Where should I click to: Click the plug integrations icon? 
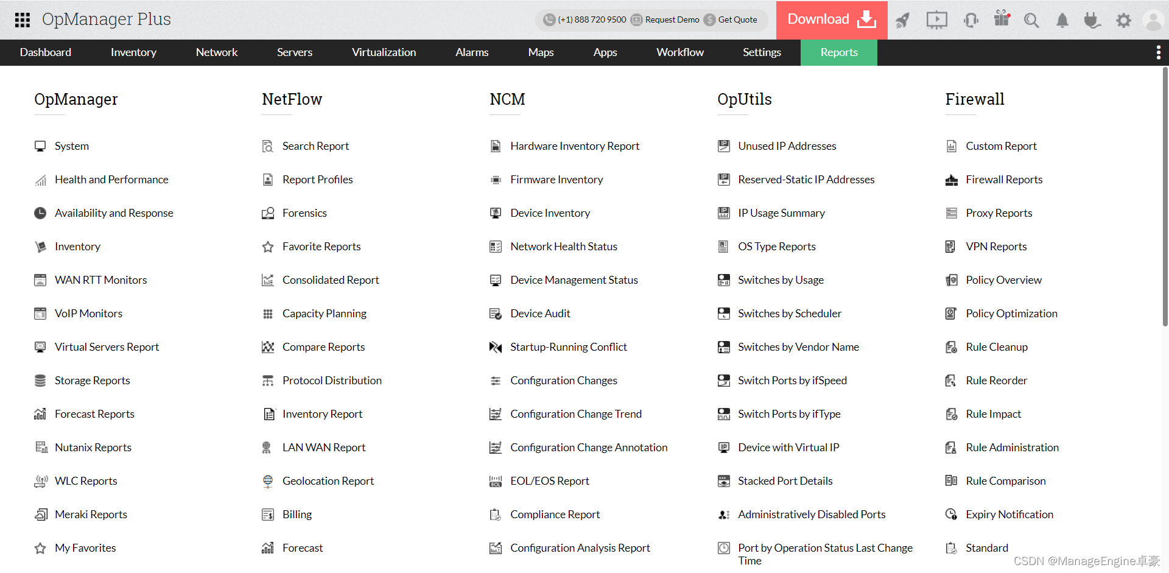1092,20
